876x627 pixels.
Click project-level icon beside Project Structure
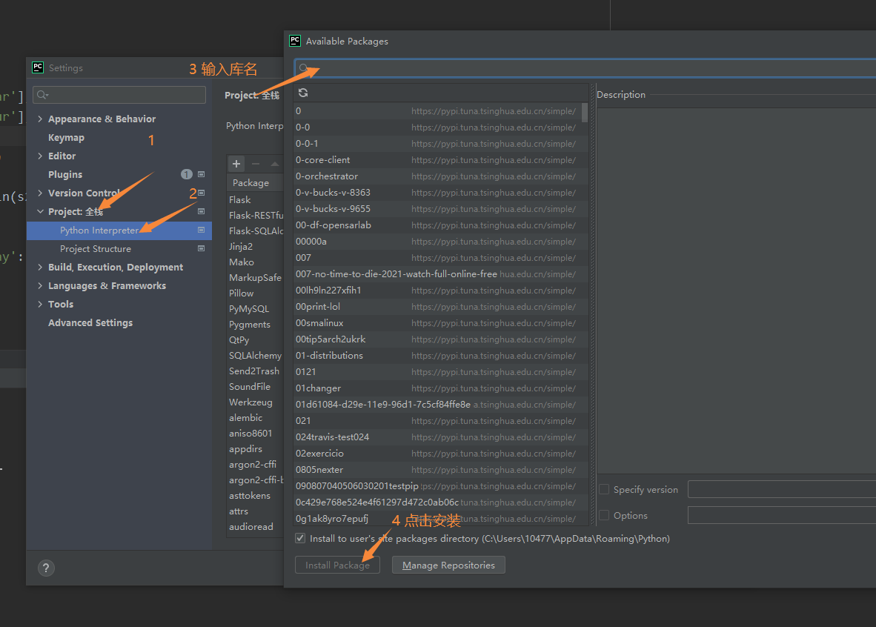(201, 248)
